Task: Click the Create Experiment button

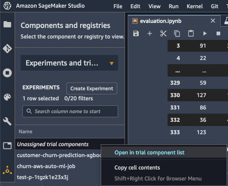Action: pos(92,88)
